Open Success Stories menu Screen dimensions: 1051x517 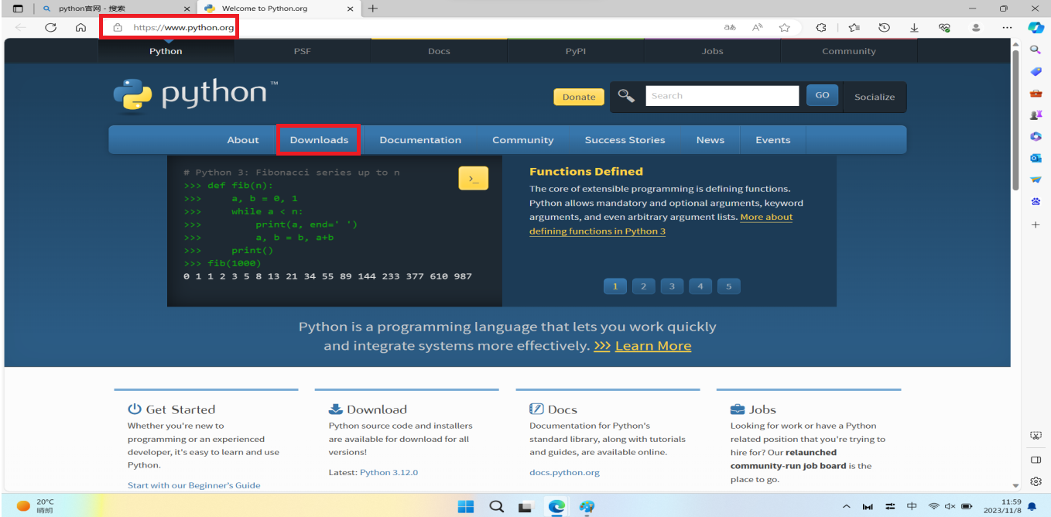(625, 140)
